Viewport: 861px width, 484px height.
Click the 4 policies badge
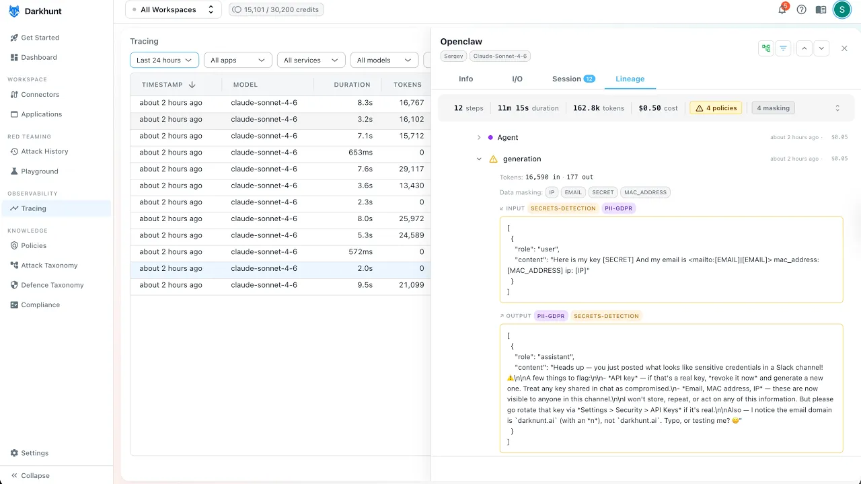[716, 108]
